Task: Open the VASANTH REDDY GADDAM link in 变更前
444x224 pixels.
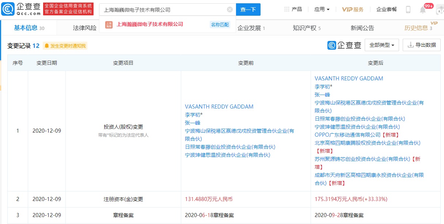Action: point(219,107)
